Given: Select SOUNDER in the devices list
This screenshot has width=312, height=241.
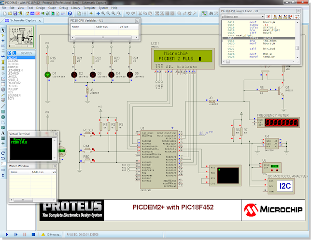Looking at the screenshot, I should pos(21,95).
